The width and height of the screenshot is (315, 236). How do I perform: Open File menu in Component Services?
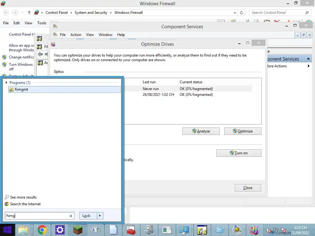tap(63, 34)
